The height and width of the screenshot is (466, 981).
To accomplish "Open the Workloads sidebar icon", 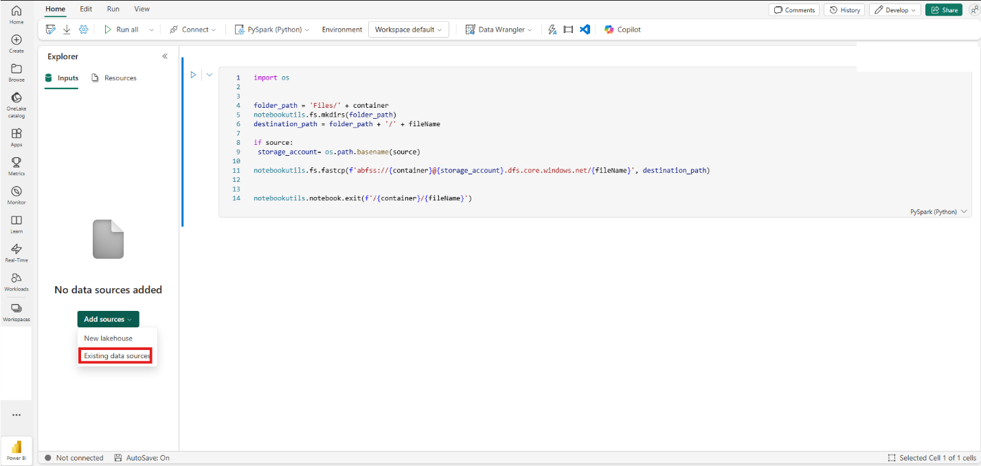I will pos(16,280).
